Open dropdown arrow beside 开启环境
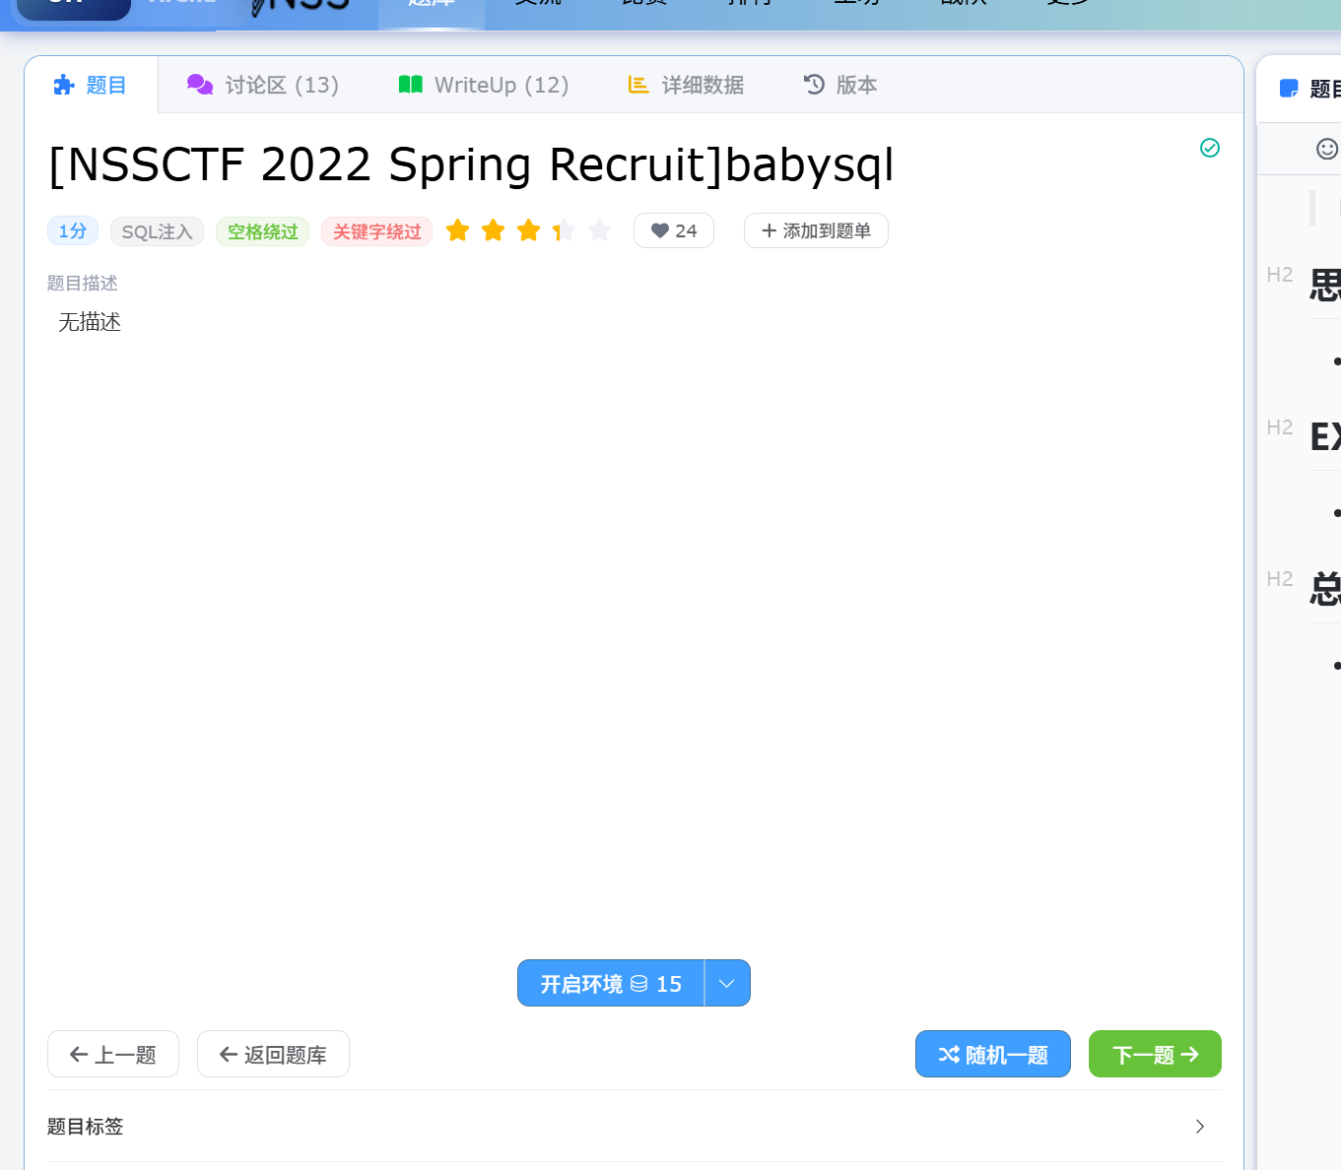The image size is (1341, 1170). click(727, 984)
